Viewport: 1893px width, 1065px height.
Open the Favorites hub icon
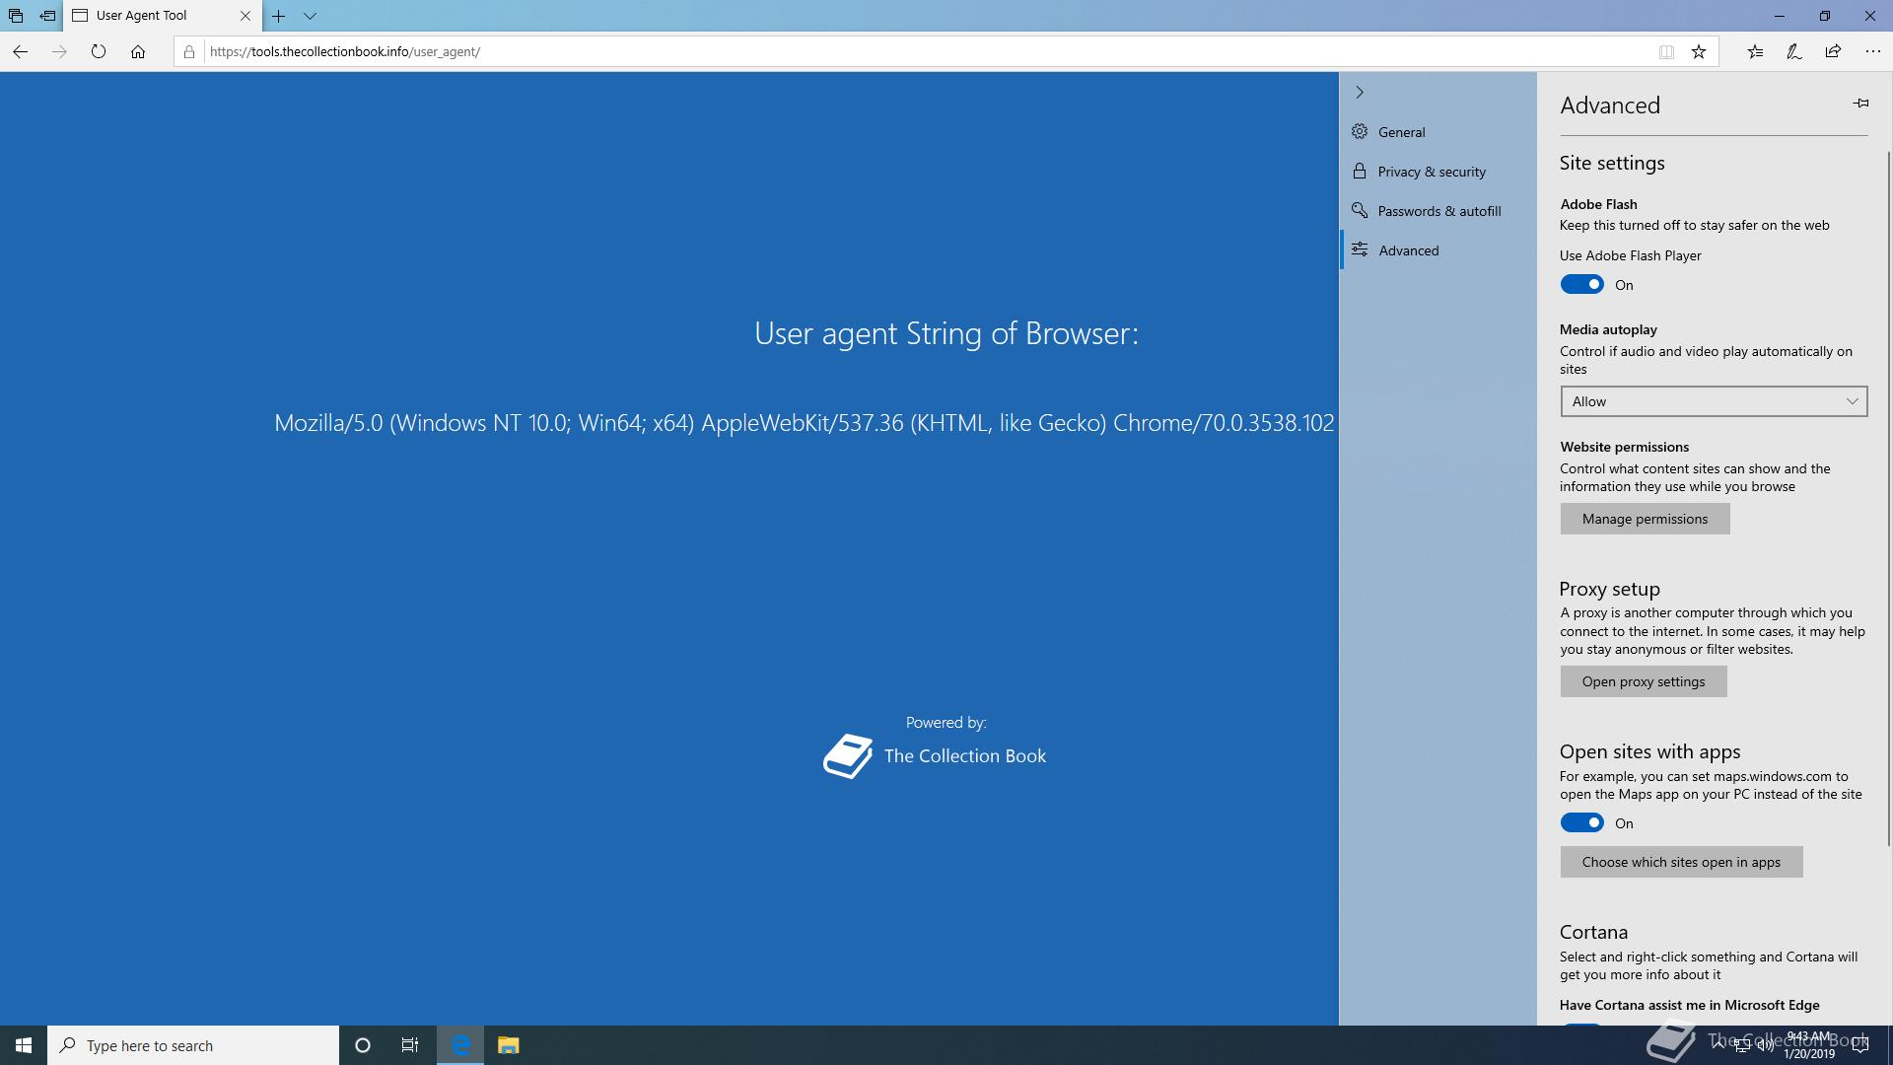[1755, 51]
